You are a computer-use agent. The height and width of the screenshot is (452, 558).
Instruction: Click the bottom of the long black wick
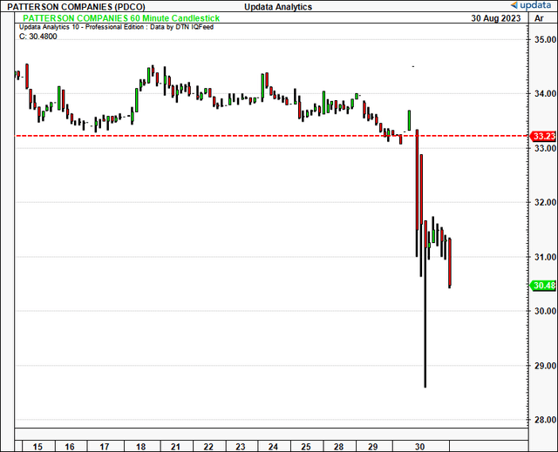(425, 385)
